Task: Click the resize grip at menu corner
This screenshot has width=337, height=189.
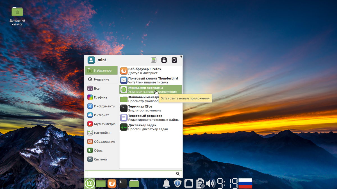Action: [181, 57]
